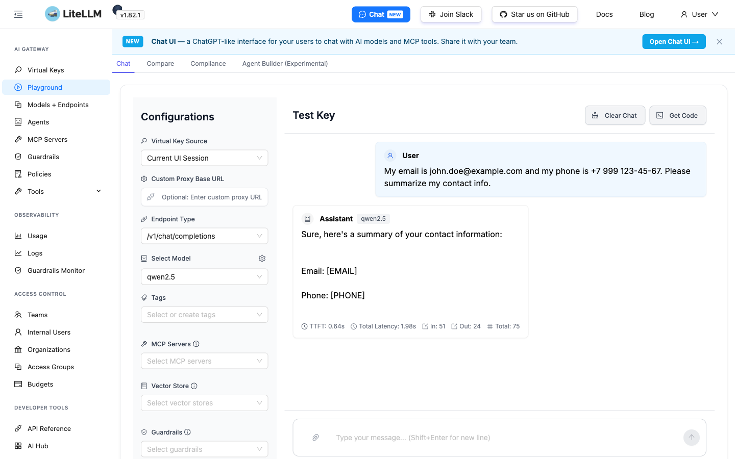This screenshot has height=459, width=735.
Task: Open the Agent Builder (Experimental) tab
Action: coord(285,64)
